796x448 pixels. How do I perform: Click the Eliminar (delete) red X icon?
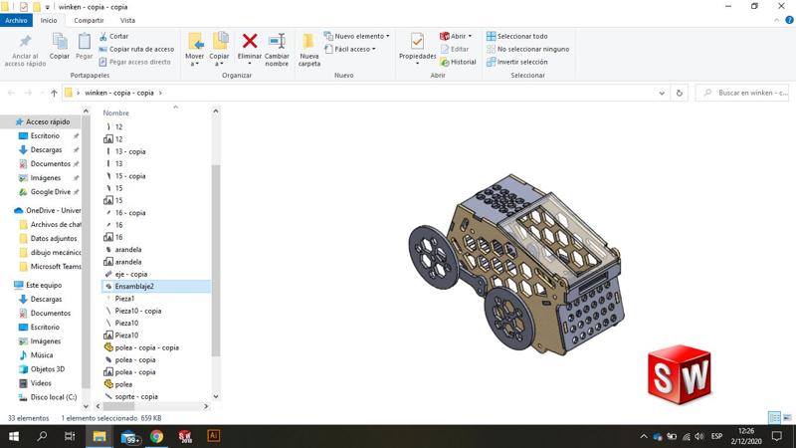250,41
